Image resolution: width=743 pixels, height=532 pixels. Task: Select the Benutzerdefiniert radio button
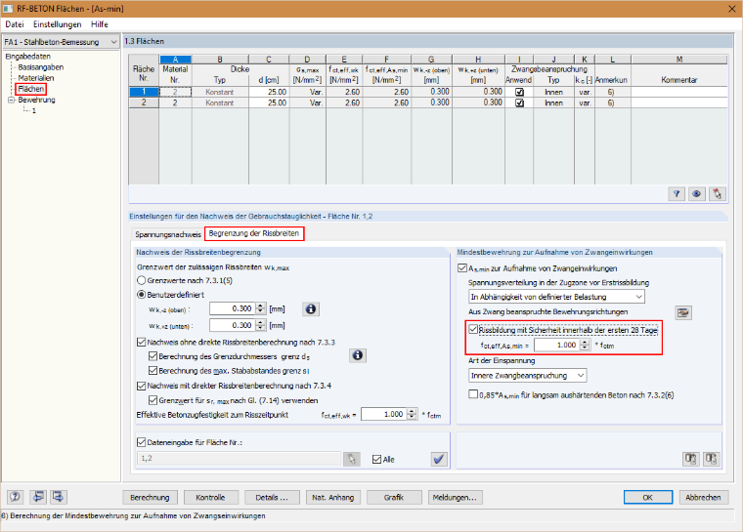141,295
